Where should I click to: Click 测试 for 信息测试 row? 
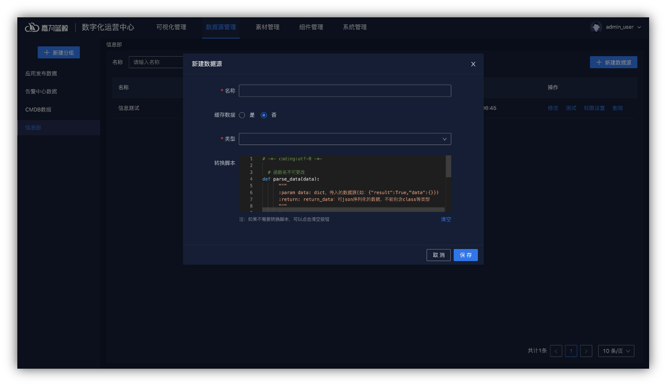571,108
